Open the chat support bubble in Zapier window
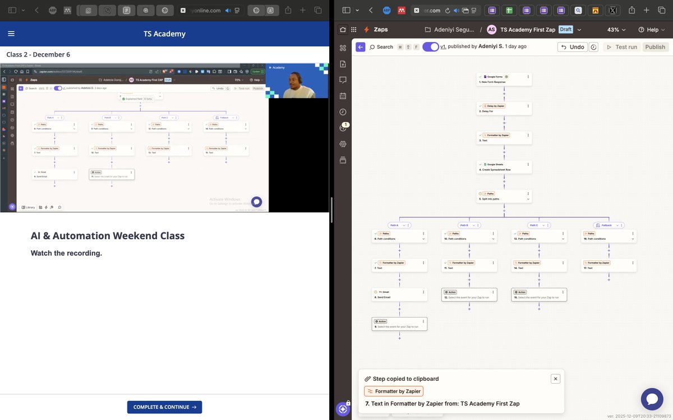The image size is (673, 420). tap(652, 399)
